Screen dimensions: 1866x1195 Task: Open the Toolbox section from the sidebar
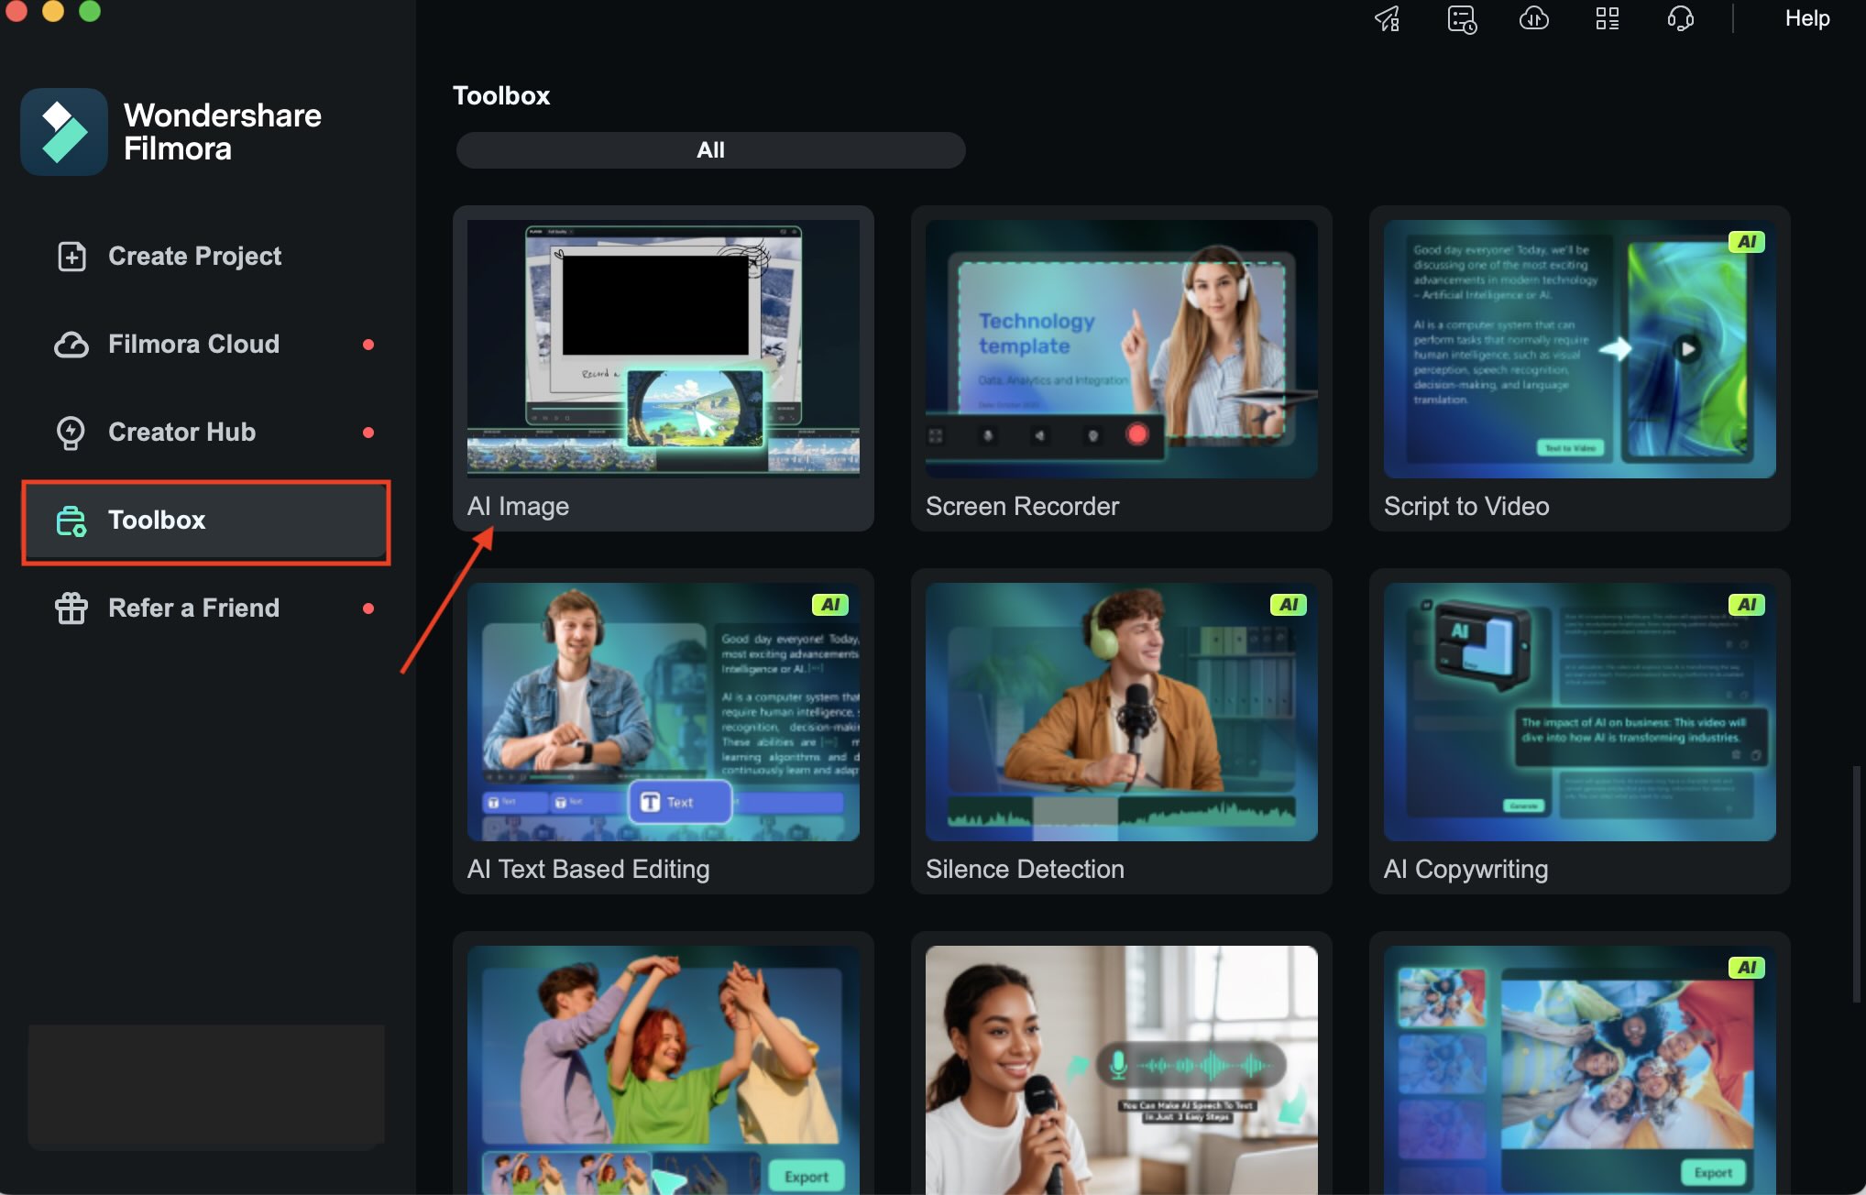click(156, 520)
